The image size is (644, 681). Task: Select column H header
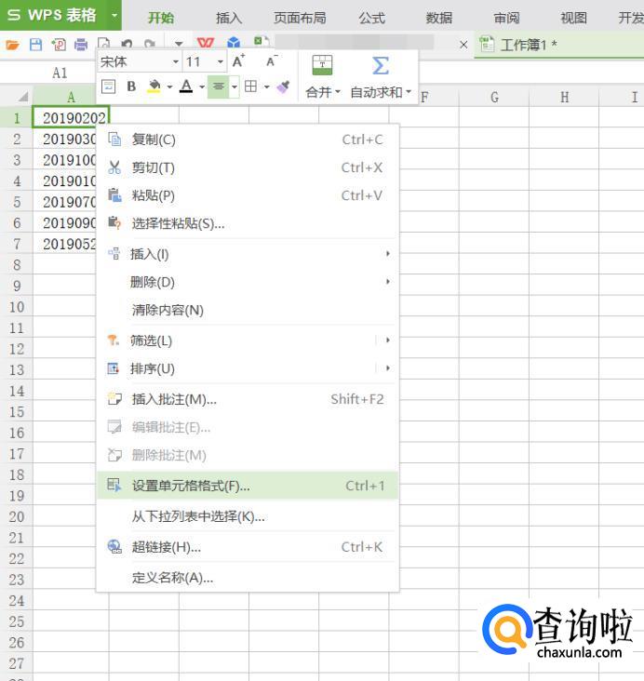pyautogui.click(x=564, y=97)
